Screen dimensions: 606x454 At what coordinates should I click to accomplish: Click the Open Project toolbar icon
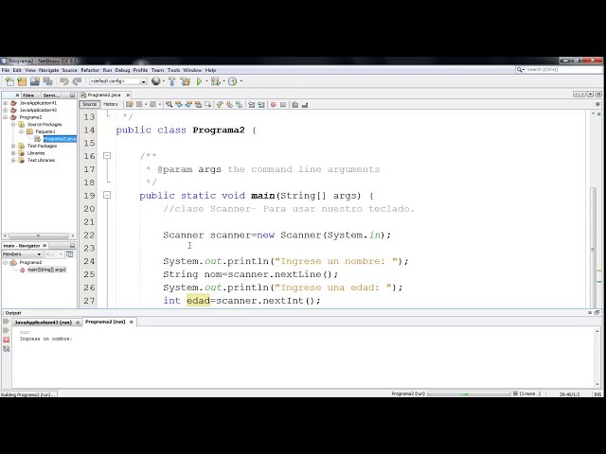[35, 81]
